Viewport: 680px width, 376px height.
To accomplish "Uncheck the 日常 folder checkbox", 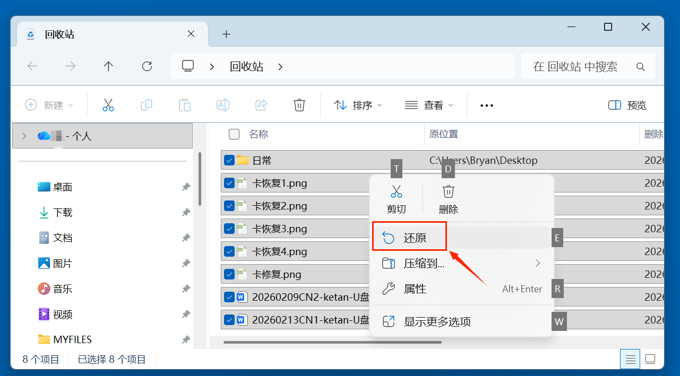I will 229,160.
